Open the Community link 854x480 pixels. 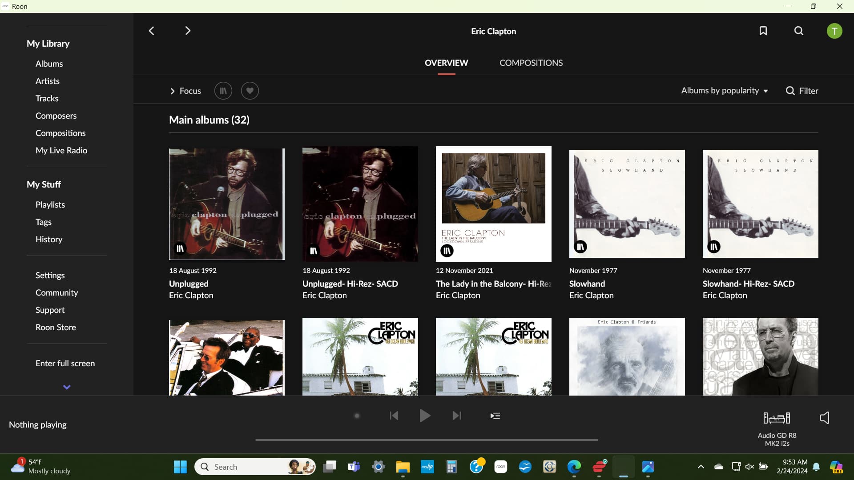[x=56, y=292]
